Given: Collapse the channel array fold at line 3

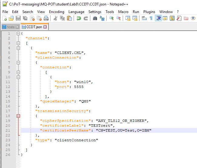Looking at the screenshot, I should [x=18, y=43].
